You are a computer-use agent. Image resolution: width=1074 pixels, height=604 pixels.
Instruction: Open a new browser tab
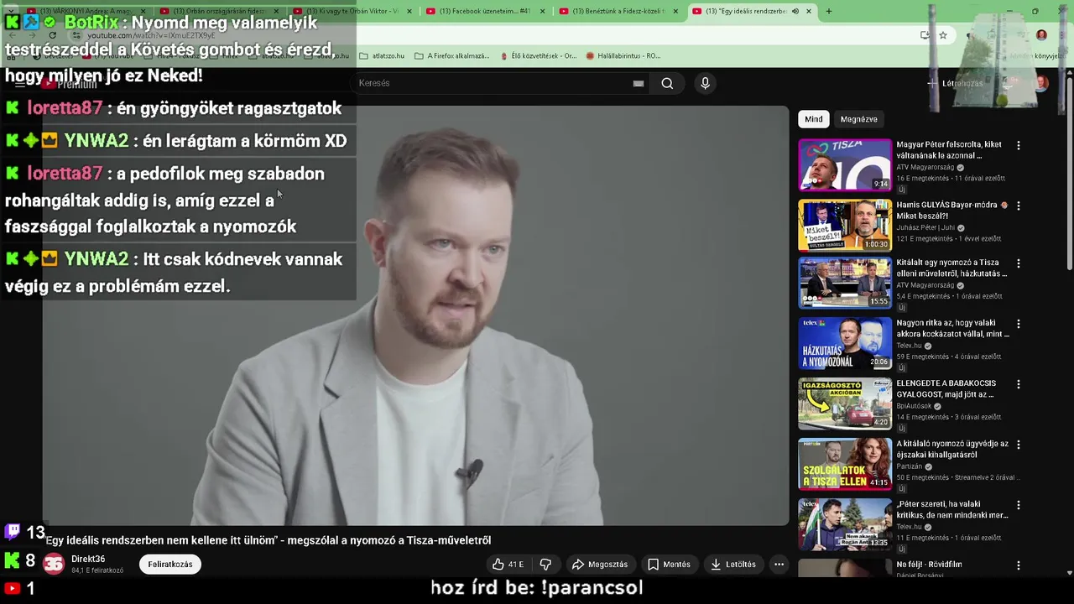828,11
